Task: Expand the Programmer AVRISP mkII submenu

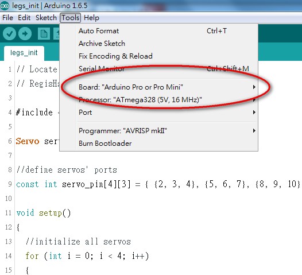Action: tap(158, 131)
